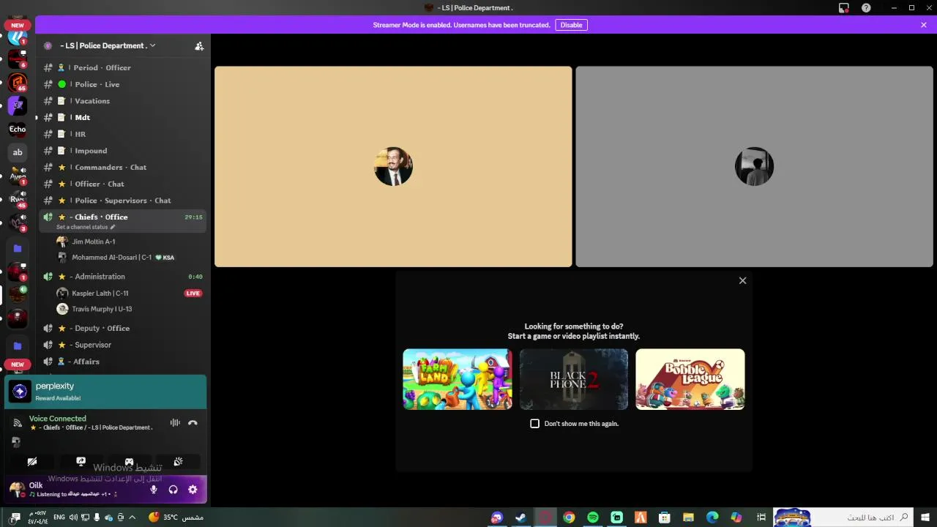
Task: Switch ENG input language indicator
Action: pos(59,517)
